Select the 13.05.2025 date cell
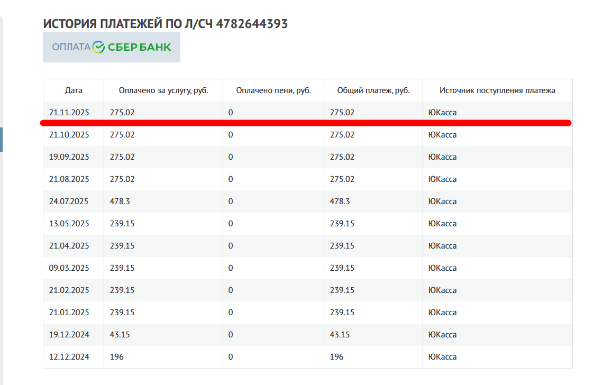 (x=69, y=224)
